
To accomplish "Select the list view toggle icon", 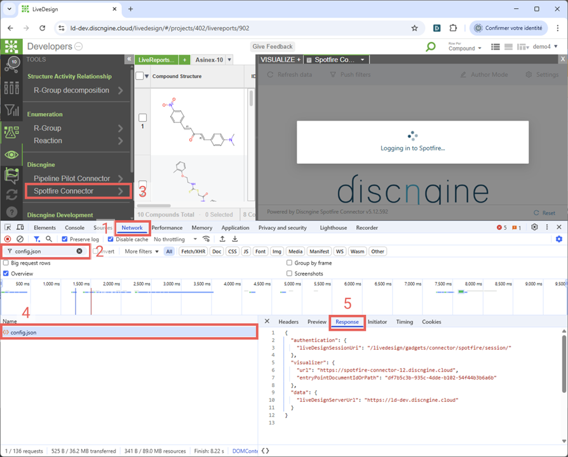I will pos(496,47).
